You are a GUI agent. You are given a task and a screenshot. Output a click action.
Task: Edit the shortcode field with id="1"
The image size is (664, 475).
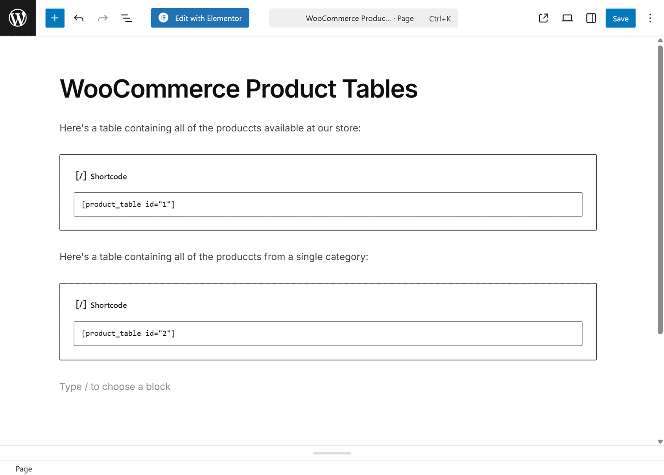coord(328,204)
